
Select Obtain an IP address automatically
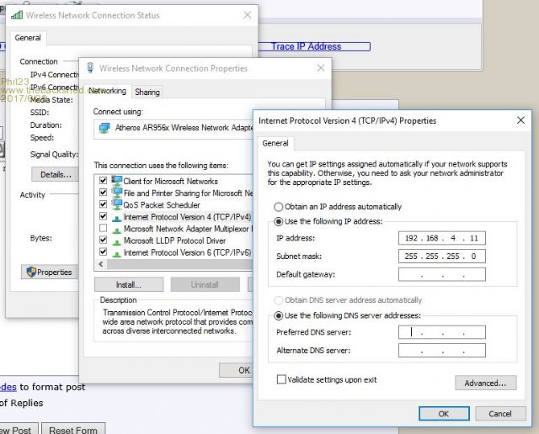279,207
